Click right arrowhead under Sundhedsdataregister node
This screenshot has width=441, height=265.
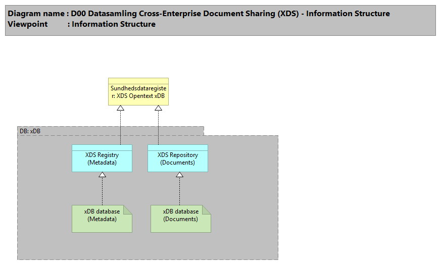coord(158,109)
